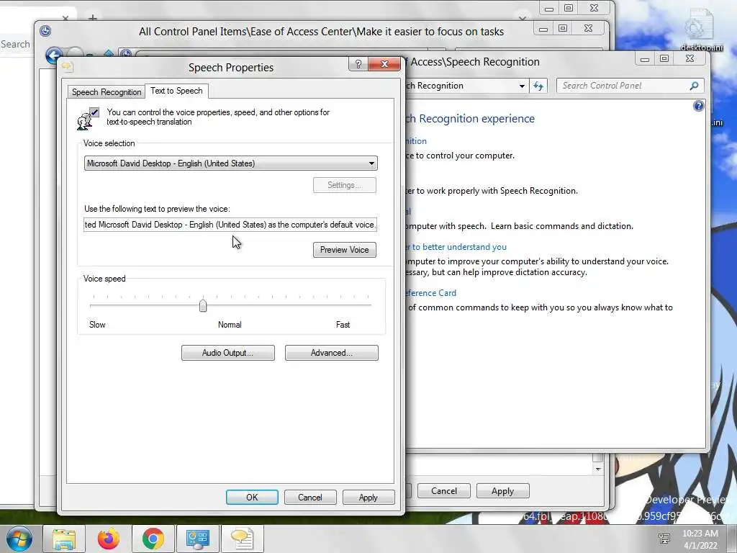Click the Ease of Access window title icon
The height and width of the screenshot is (553, 737).
[x=45, y=31]
